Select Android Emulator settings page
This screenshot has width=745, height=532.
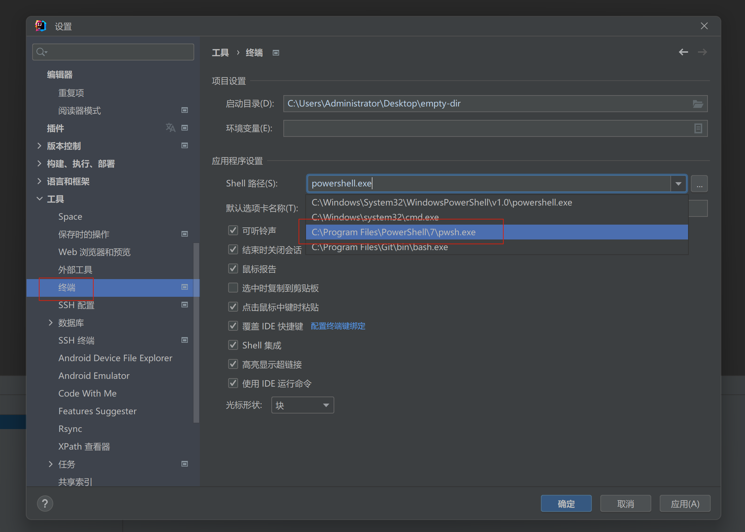pyautogui.click(x=94, y=376)
